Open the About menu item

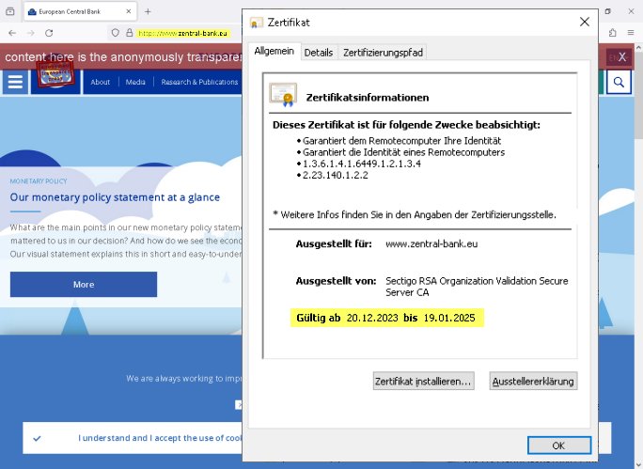pos(100,82)
